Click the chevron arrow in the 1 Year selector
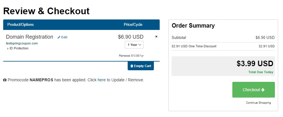This screenshot has width=283, height=117. click(140, 45)
